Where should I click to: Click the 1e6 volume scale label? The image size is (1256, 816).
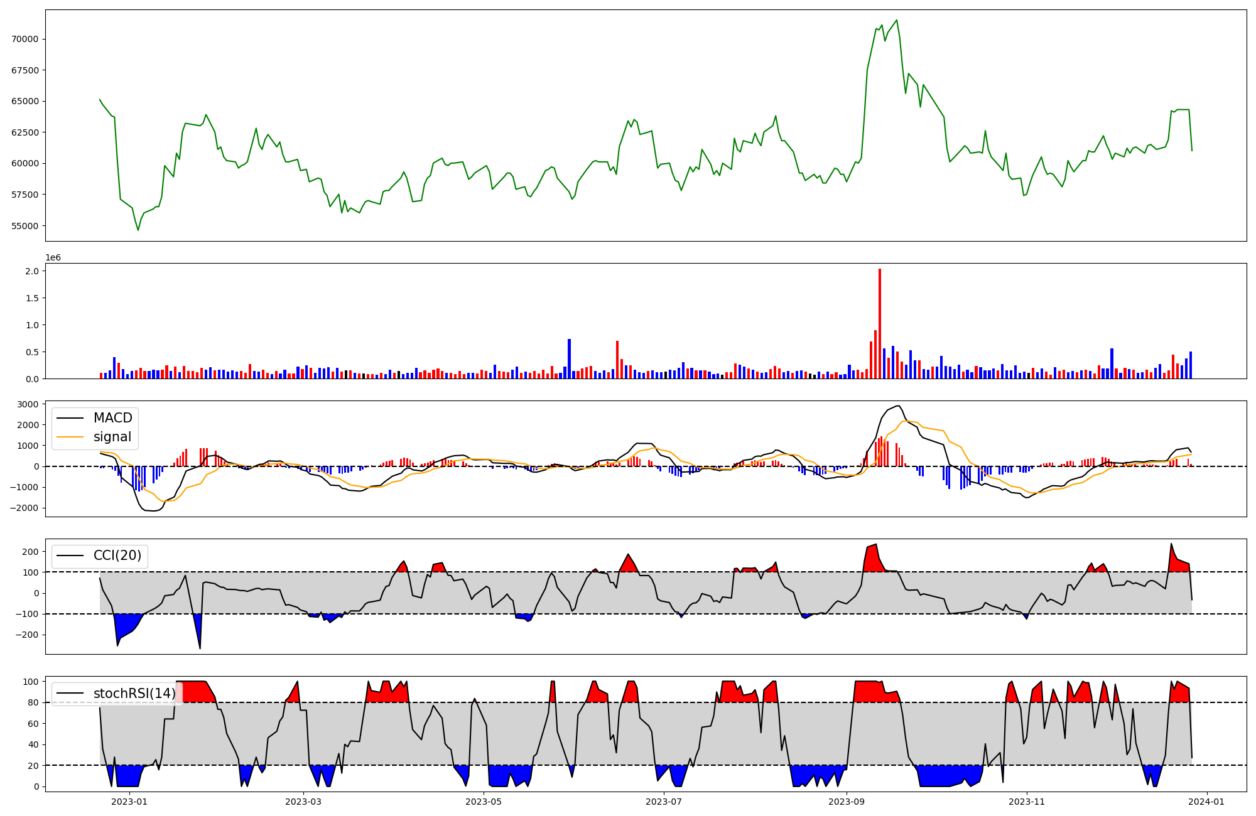(x=53, y=257)
